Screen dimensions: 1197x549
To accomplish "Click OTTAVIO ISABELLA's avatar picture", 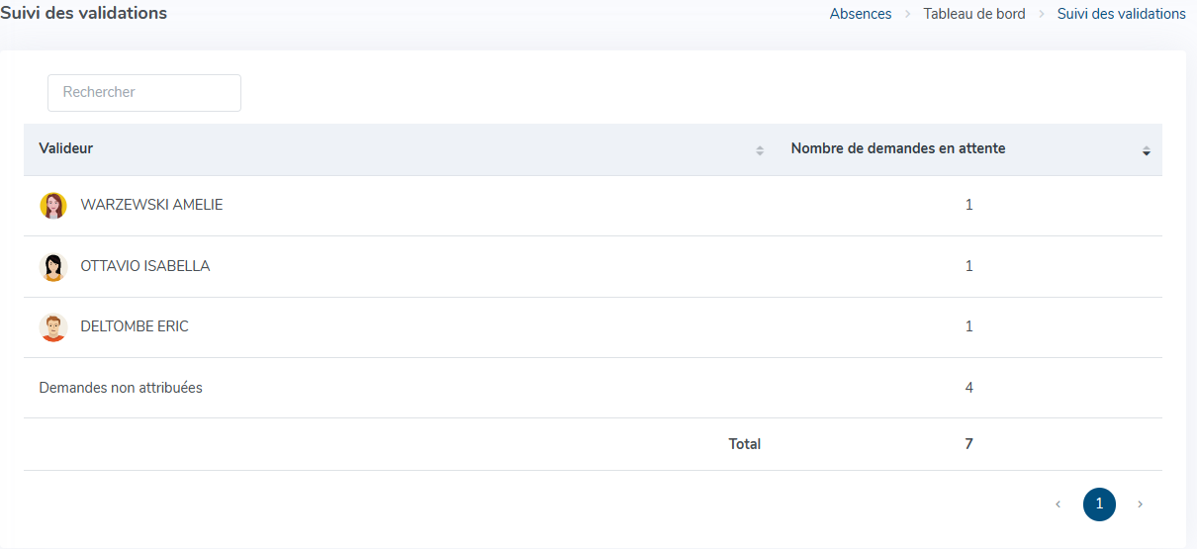I will (x=53, y=267).
